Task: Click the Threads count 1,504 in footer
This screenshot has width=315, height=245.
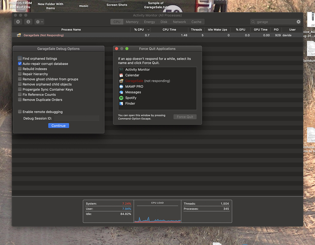Action: (225, 204)
